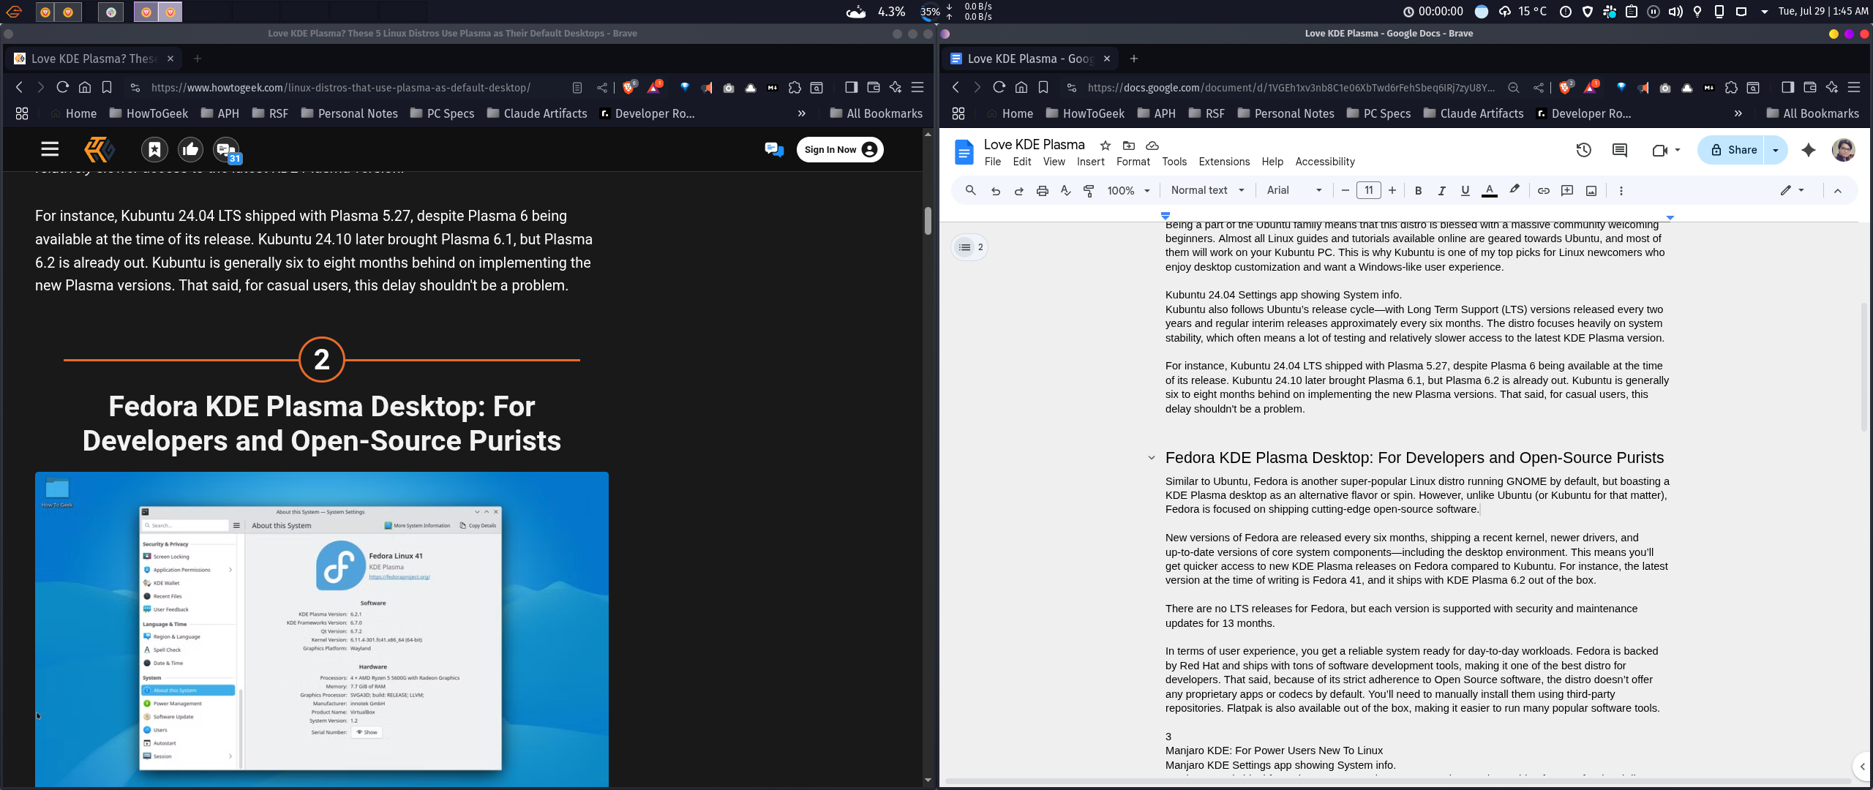Run spelling and grammar check
1873x790 pixels.
click(1065, 190)
